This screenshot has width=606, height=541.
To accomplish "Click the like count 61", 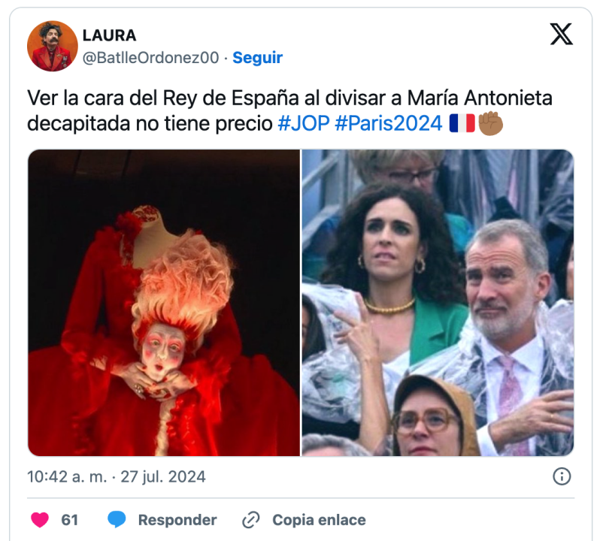I will point(70,520).
